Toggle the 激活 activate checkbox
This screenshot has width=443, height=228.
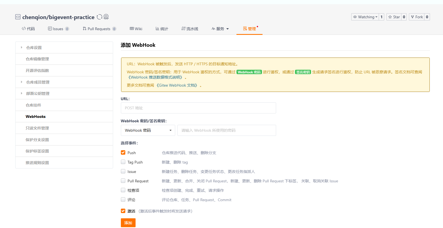coord(123,211)
